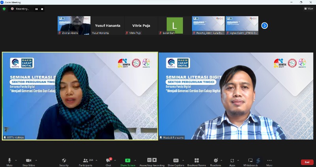Show next participants with blue arrow

(x=265, y=26)
